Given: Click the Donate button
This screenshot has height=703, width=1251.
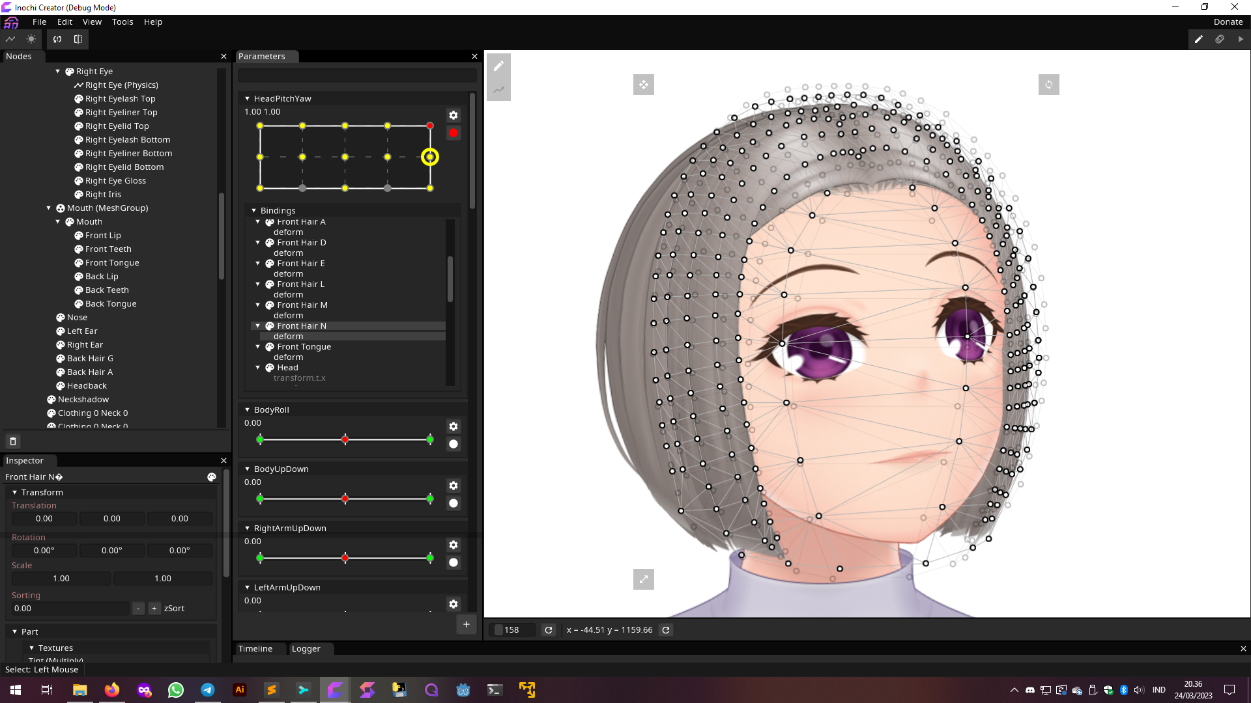Looking at the screenshot, I should [x=1228, y=21].
